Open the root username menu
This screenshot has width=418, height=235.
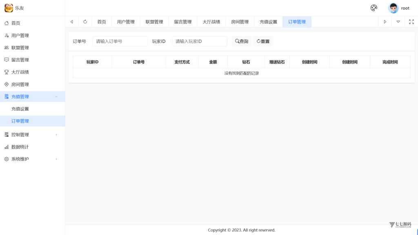[x=405, y=8]
